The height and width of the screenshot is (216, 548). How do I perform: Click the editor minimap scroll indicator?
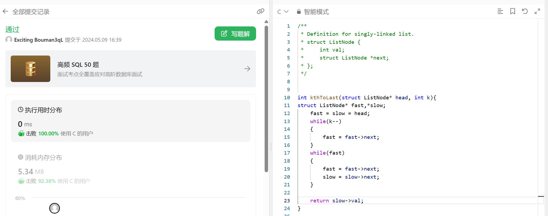pyautogui.click(x=541, y=197)
